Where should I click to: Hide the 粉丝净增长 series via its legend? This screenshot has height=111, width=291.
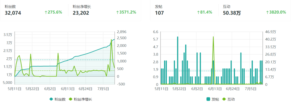[x=81, y=99]
